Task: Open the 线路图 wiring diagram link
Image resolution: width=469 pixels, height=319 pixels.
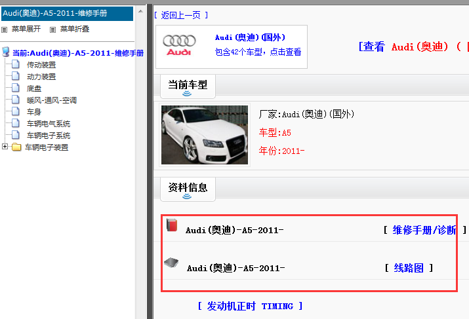Action: click(x=409, y=268)
